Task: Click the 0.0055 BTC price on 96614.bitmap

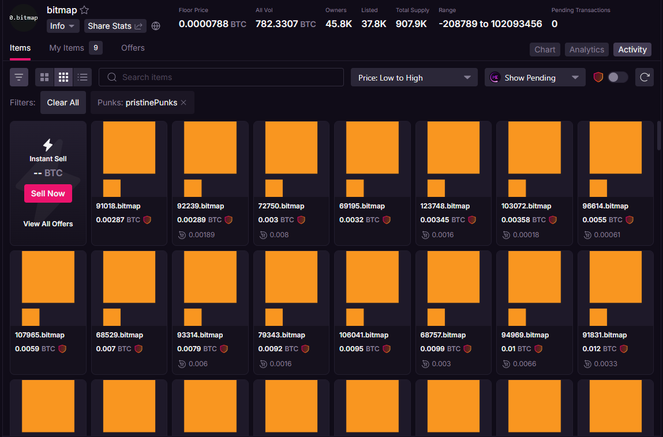Action: point(602,220)
